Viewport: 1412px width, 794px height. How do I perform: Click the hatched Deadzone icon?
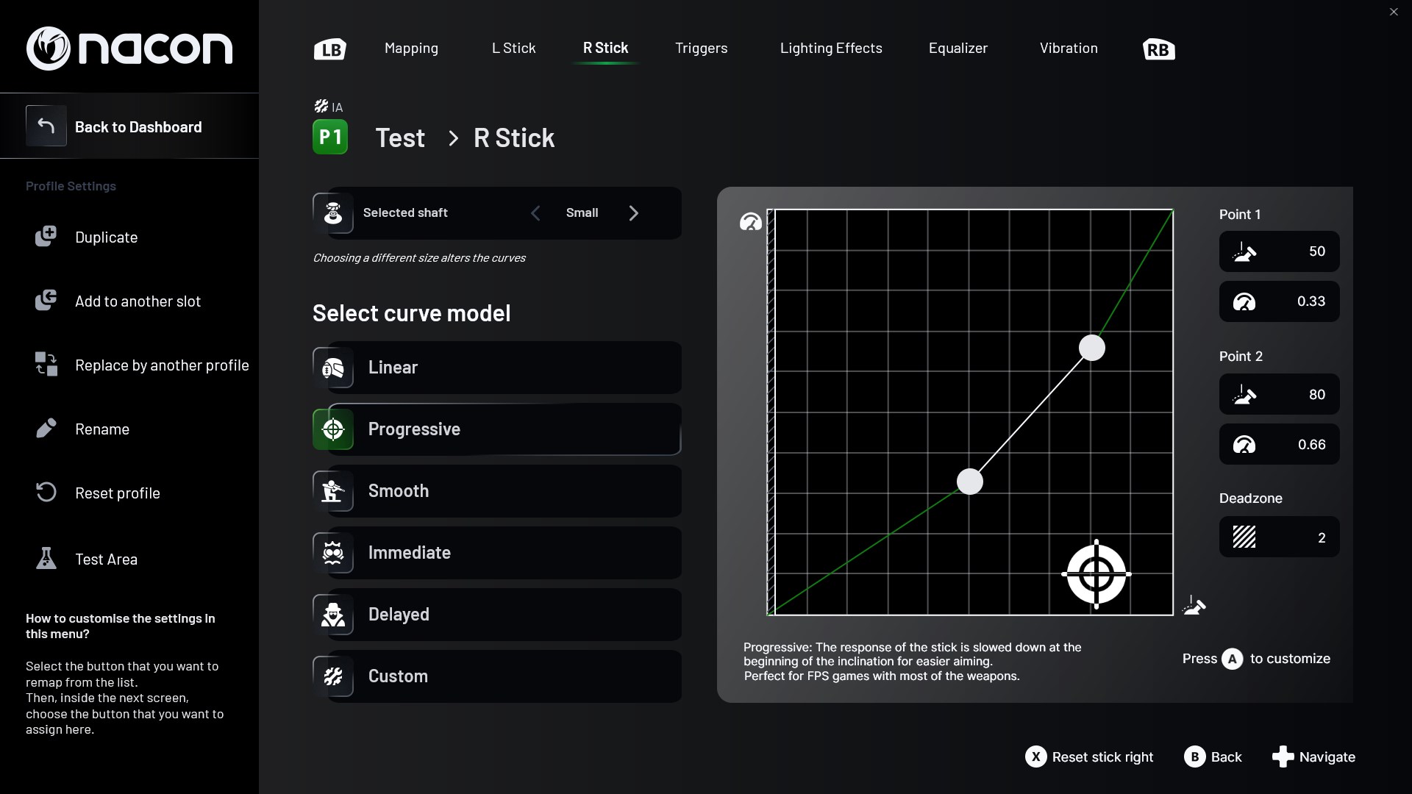click(x=1244, y=537)
